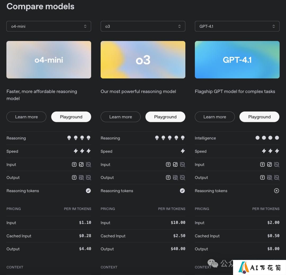
Task: Click the Speed label in o4-mini column
Action: coord(12,151)
